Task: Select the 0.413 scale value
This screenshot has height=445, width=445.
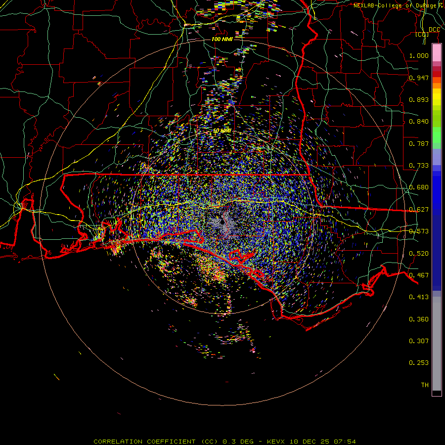Action: (419, 297)
